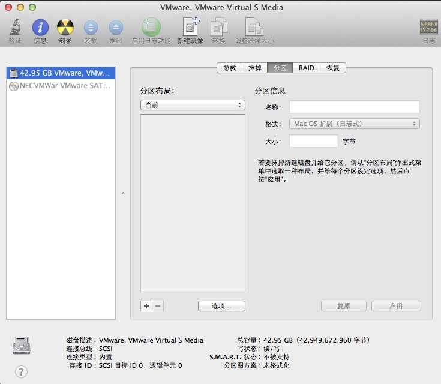The width and height of the screenshot is (441, 384).
Task: Click the minus button to remove partition
Action: (158, 306)
